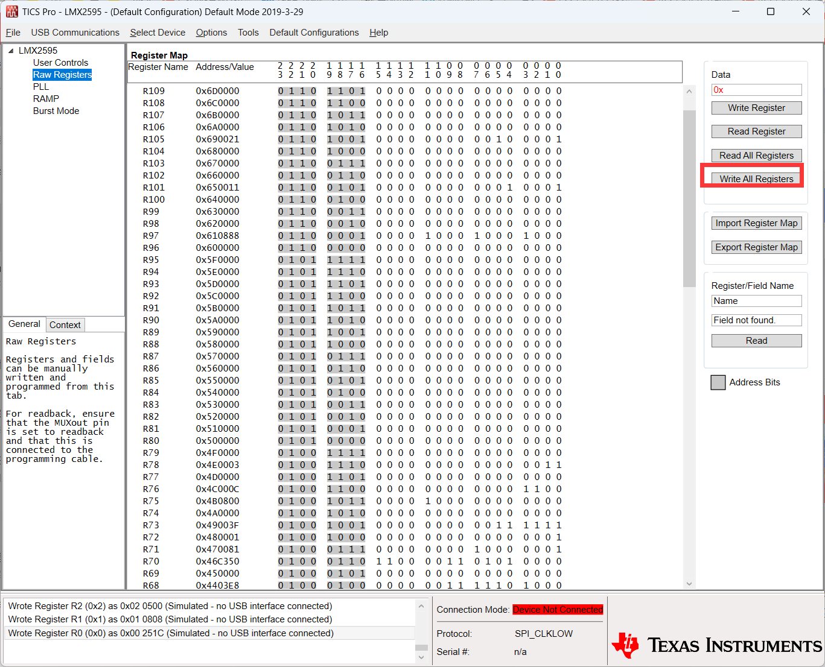Click the Read button under Field not found
The height and width of the screenshot is (667, 825).
756,341
